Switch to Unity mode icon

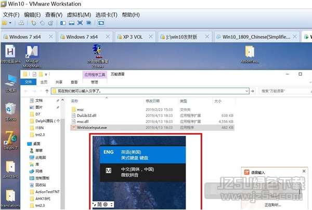pos(89,23)
